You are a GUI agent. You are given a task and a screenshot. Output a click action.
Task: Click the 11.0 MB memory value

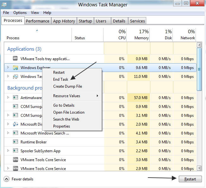point(141,77)
